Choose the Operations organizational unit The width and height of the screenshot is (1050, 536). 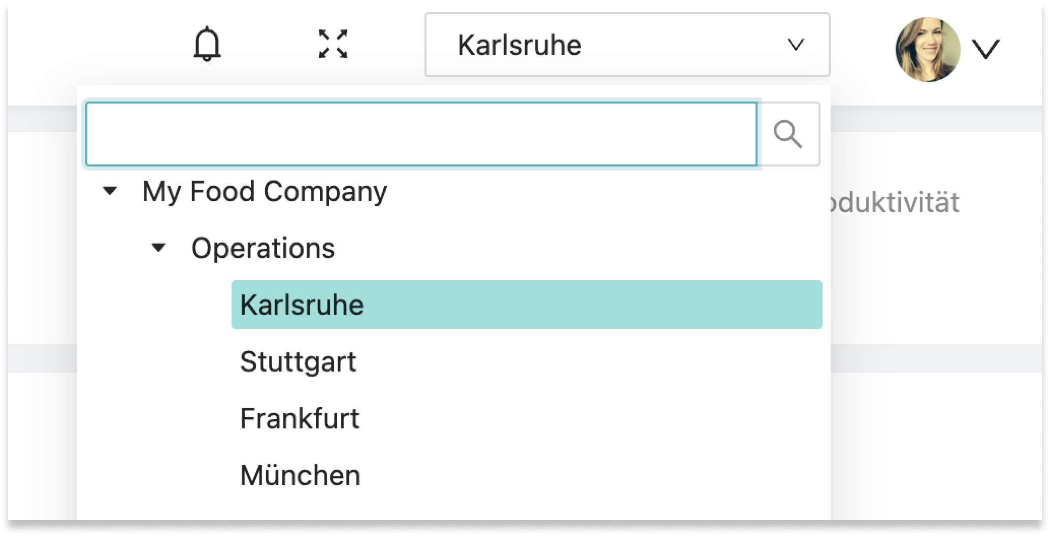click(x=263, y=248)
